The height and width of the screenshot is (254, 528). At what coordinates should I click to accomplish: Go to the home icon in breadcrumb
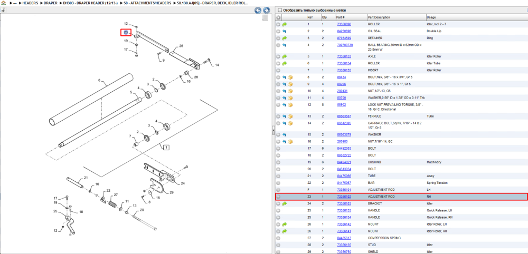point(3,3)
